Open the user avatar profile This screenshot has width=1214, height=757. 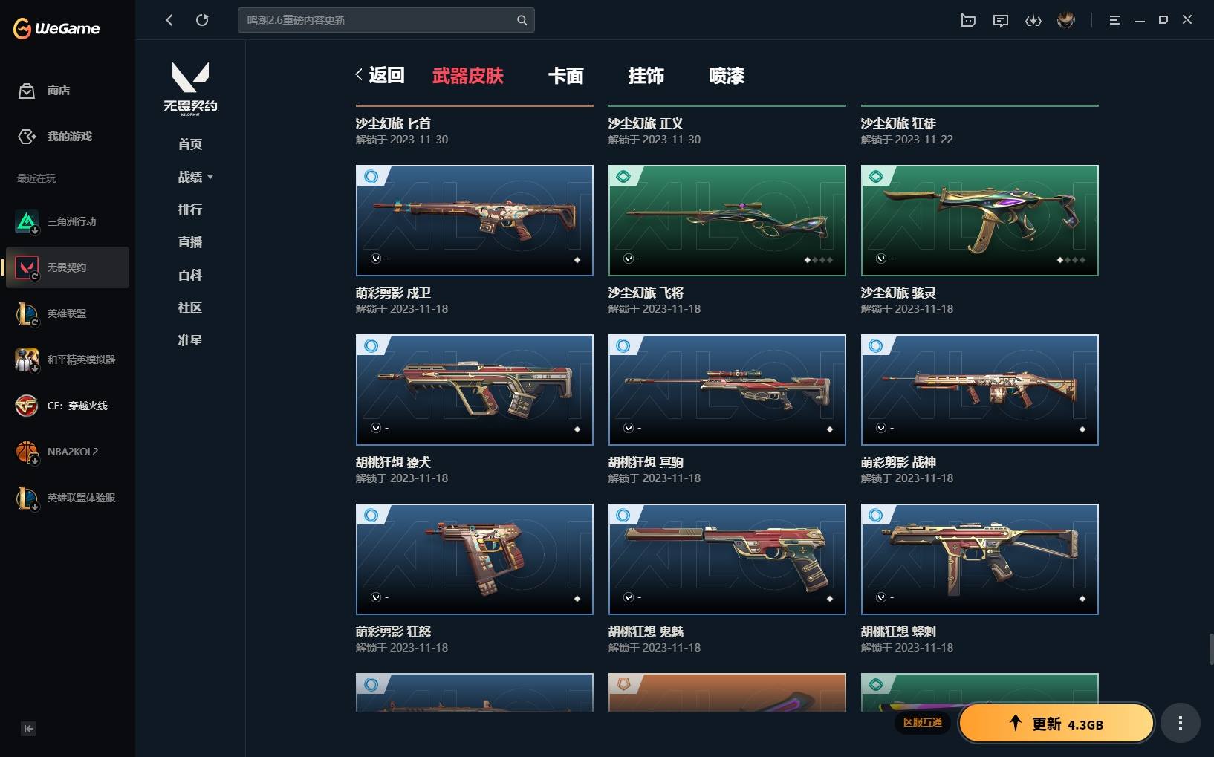pyautogui.click(x=1066, y=20)
